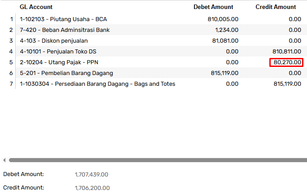Click the Debet Amount column header

pyautogui.click(x=213, y=7)
